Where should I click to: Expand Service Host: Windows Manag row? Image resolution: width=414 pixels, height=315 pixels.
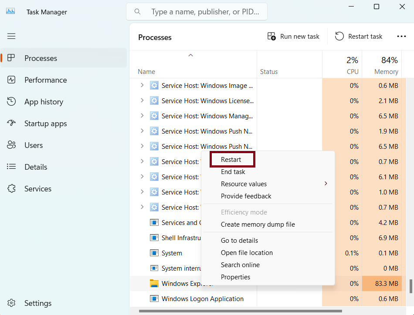(x=142, y=116)
